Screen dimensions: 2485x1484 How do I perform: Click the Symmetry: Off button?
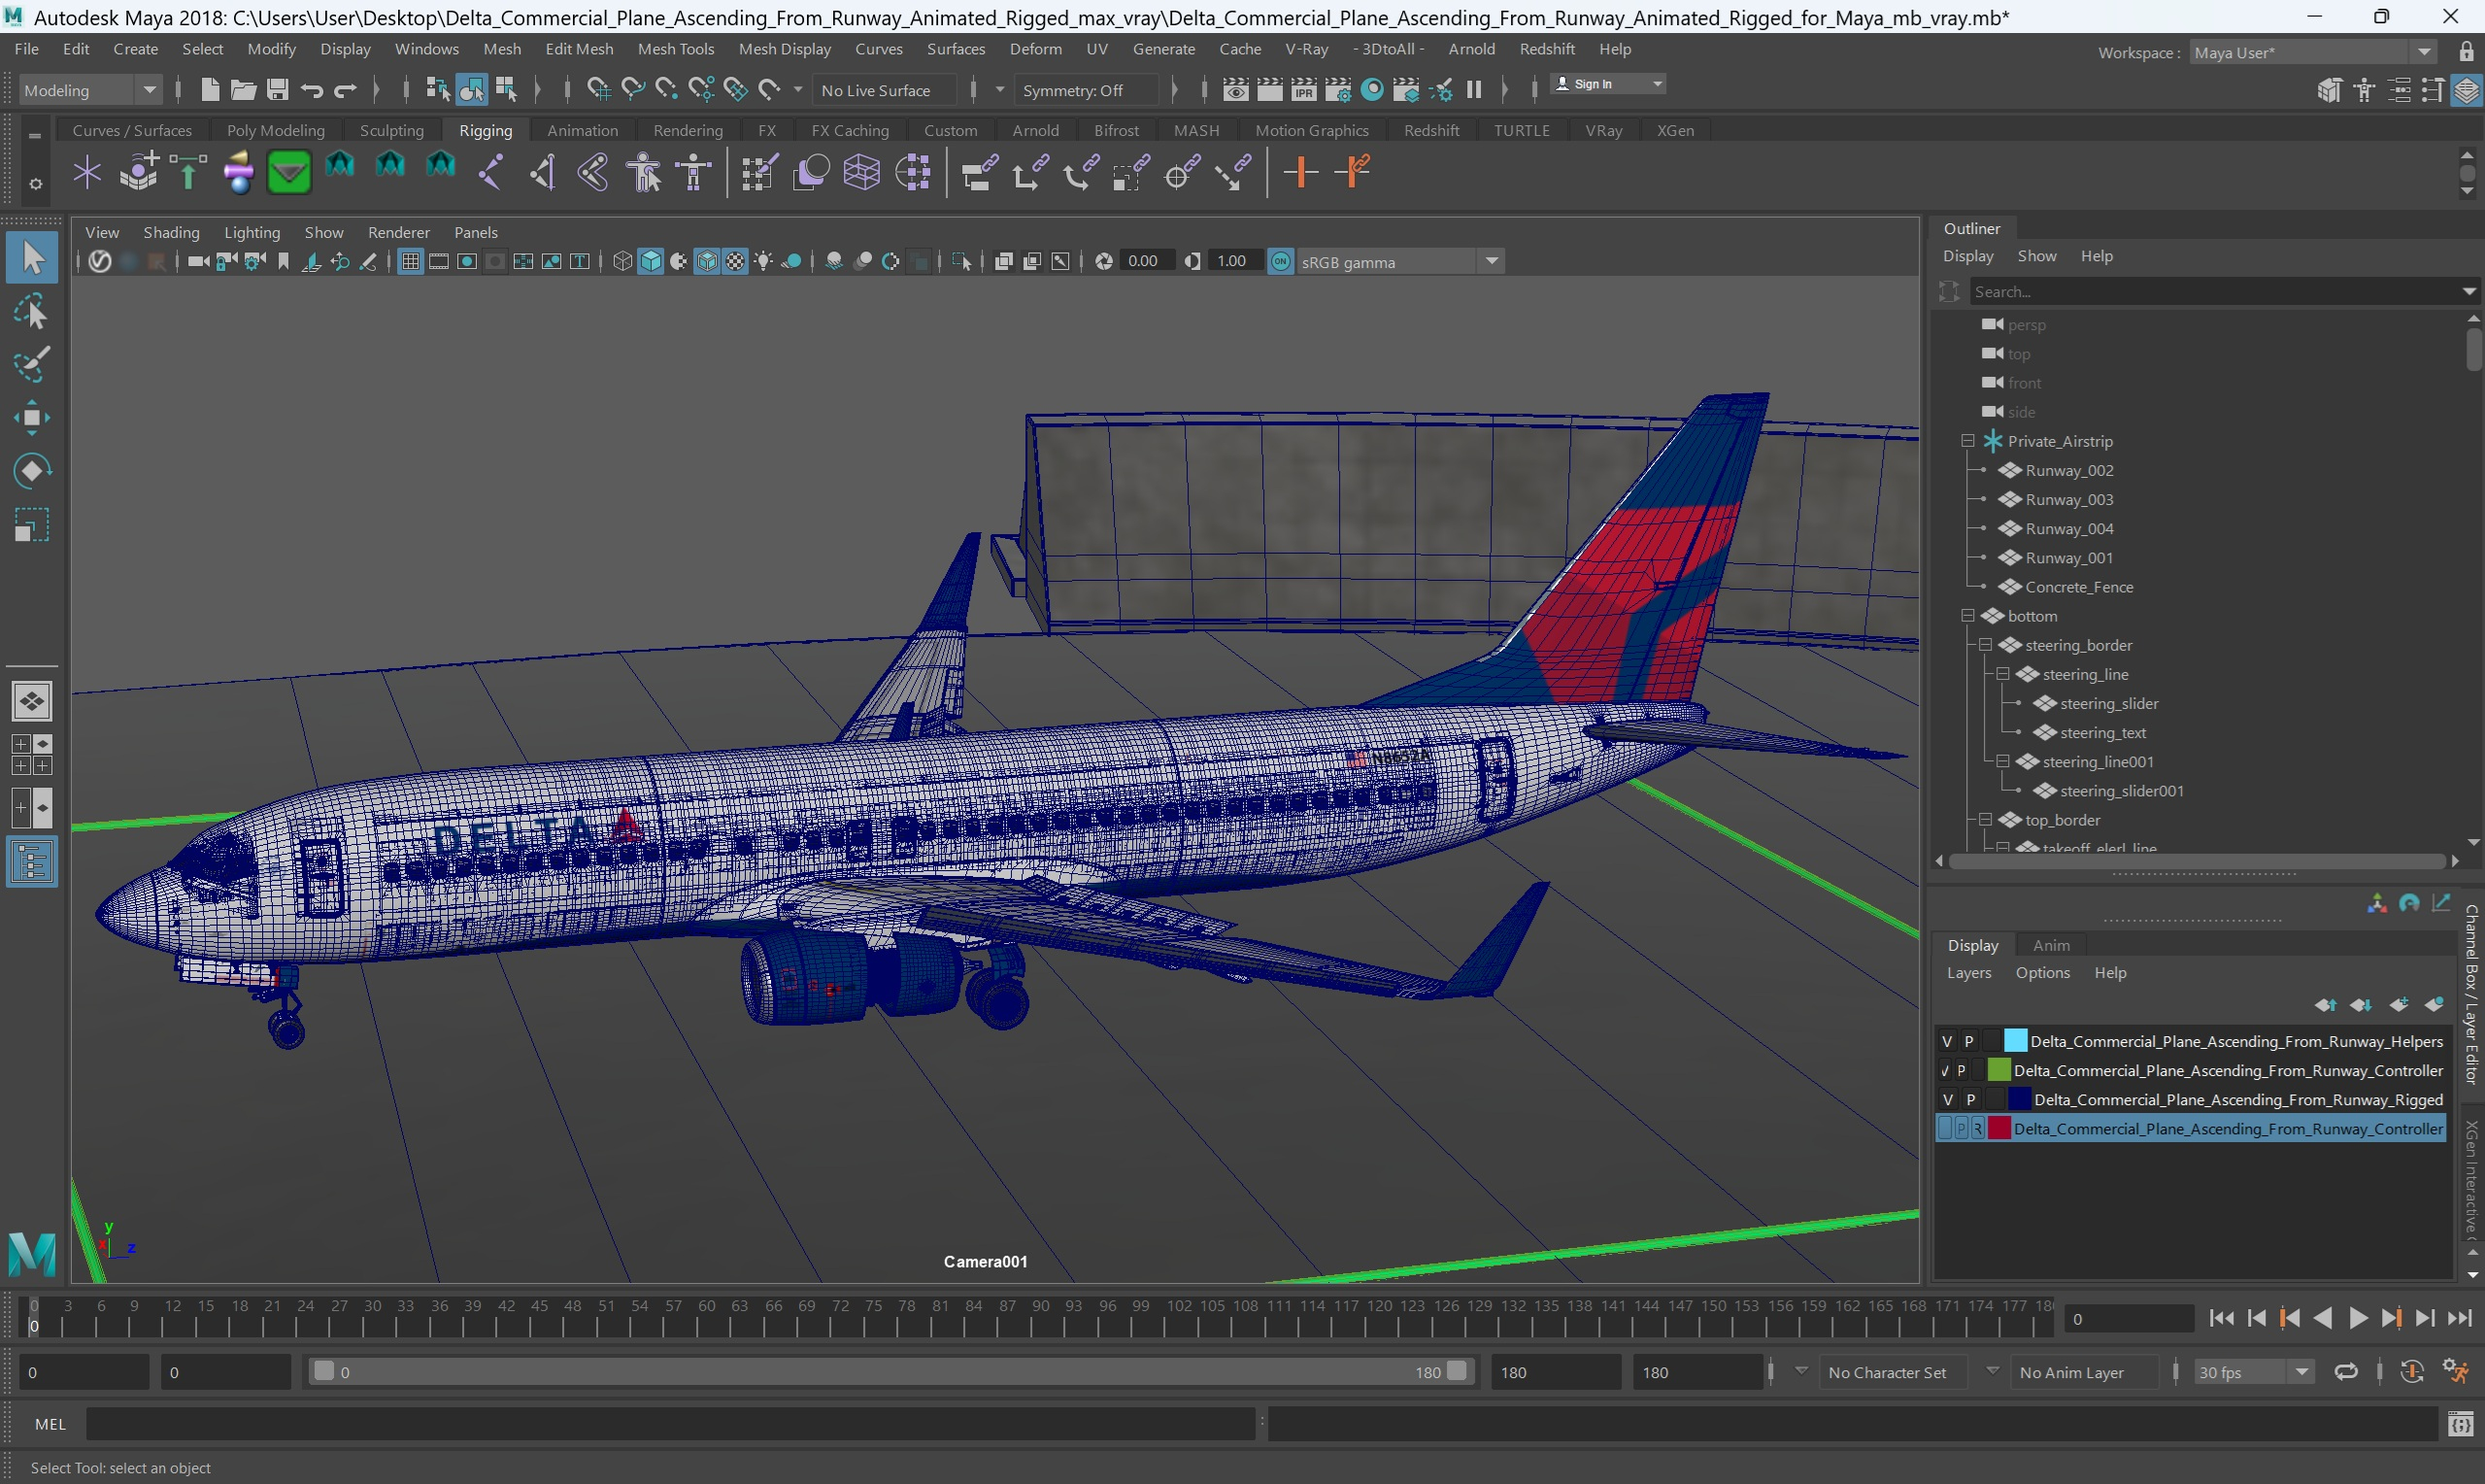pyautogui.click(x=1087, y=90)
